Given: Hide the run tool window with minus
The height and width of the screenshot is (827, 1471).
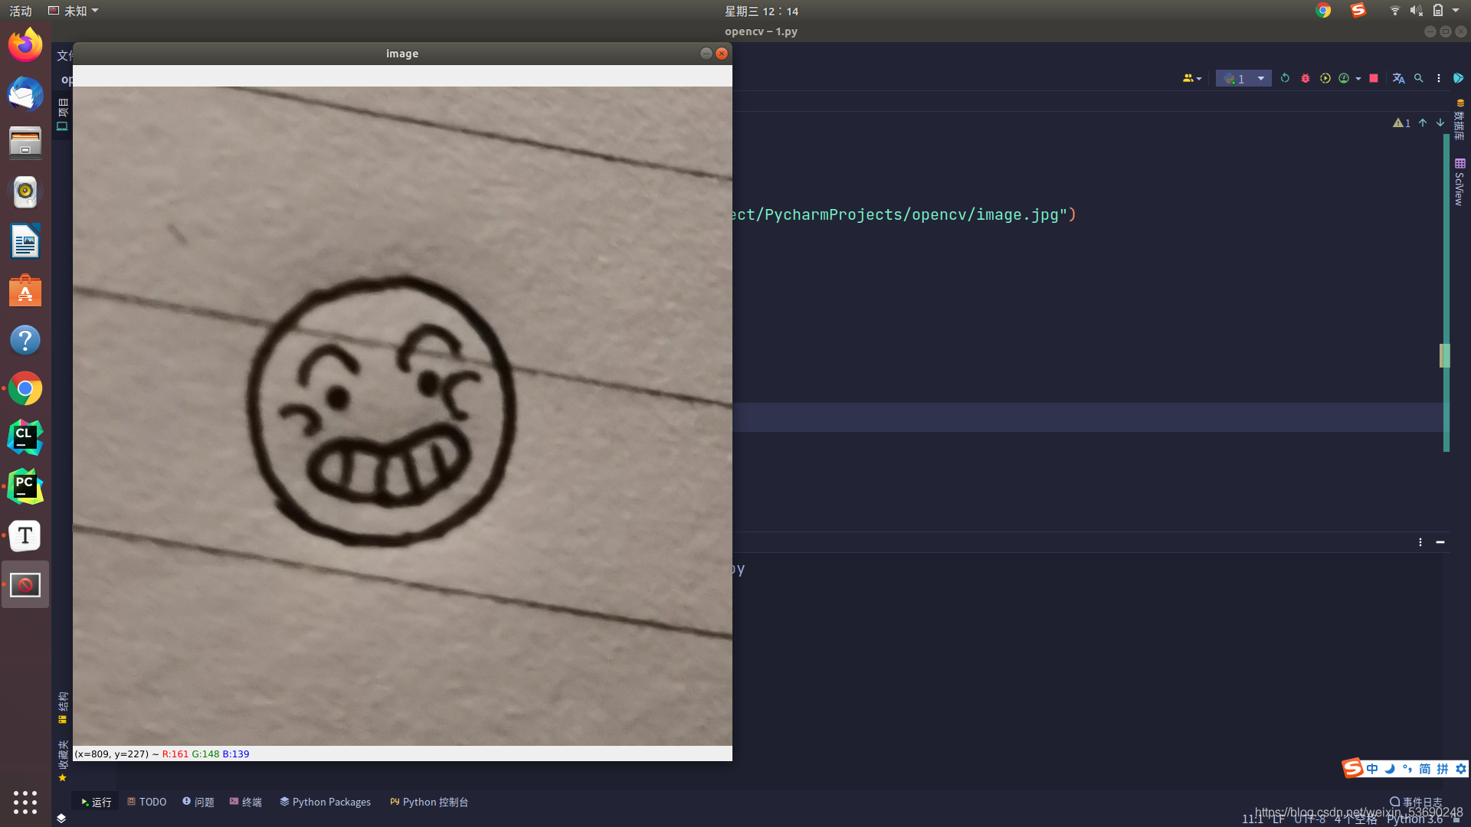Looking at the screenshot, I should pyautogui.click(x=1440, y=542).
